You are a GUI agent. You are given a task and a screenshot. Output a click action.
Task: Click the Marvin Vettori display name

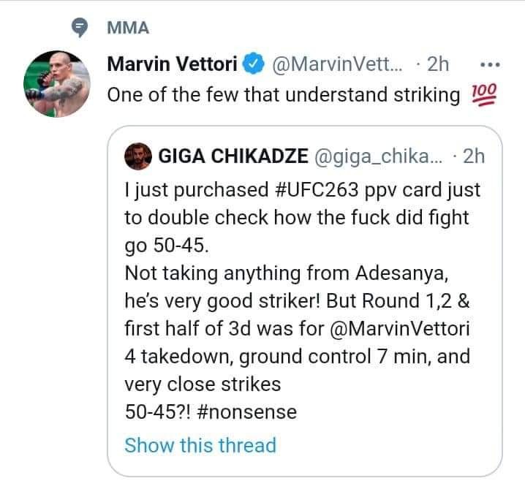pos(172,64)
